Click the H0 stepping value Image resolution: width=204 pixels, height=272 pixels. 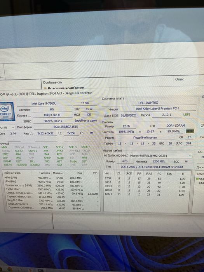point(52,110)
